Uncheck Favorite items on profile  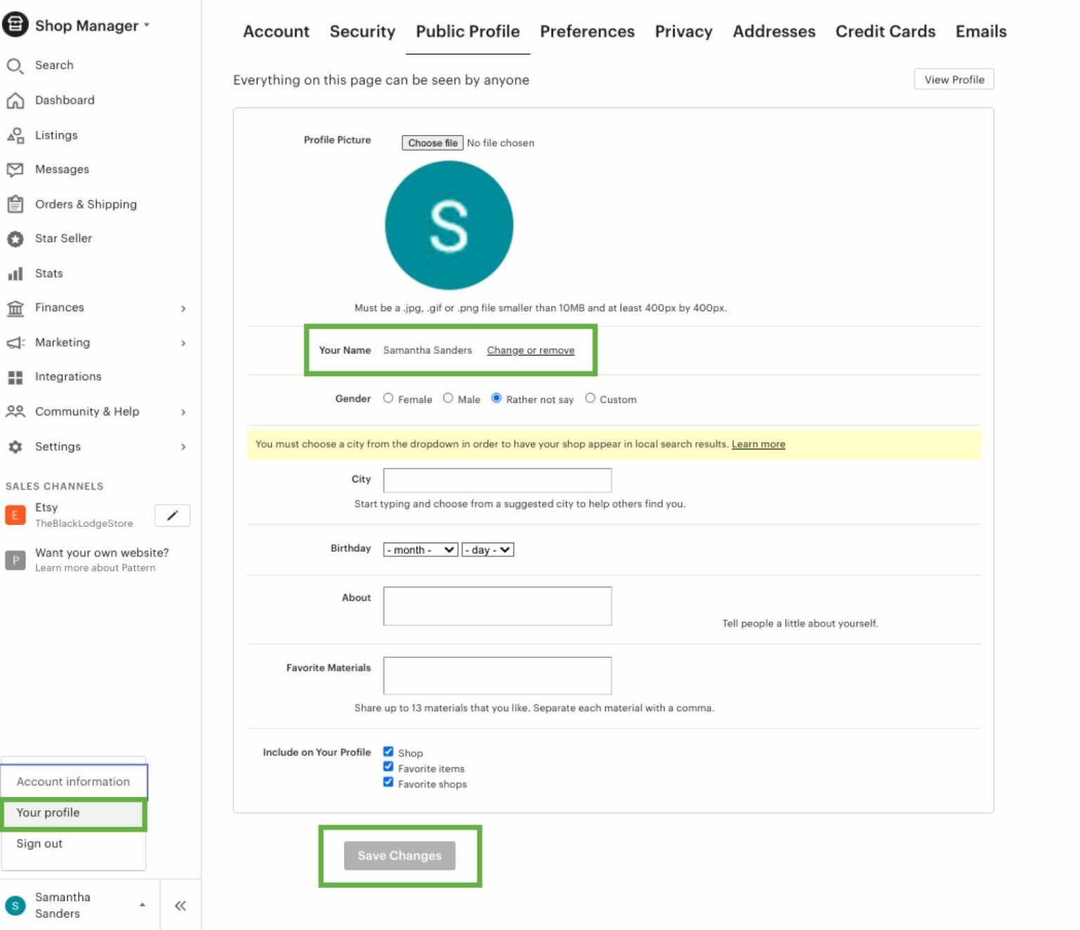tap(388, 766)
